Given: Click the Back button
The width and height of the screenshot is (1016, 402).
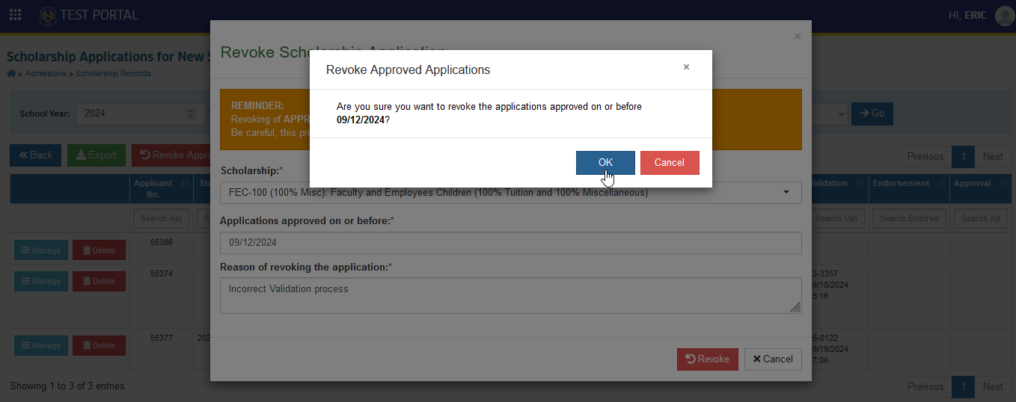Looking at the screenshot, I should (36, 155).
